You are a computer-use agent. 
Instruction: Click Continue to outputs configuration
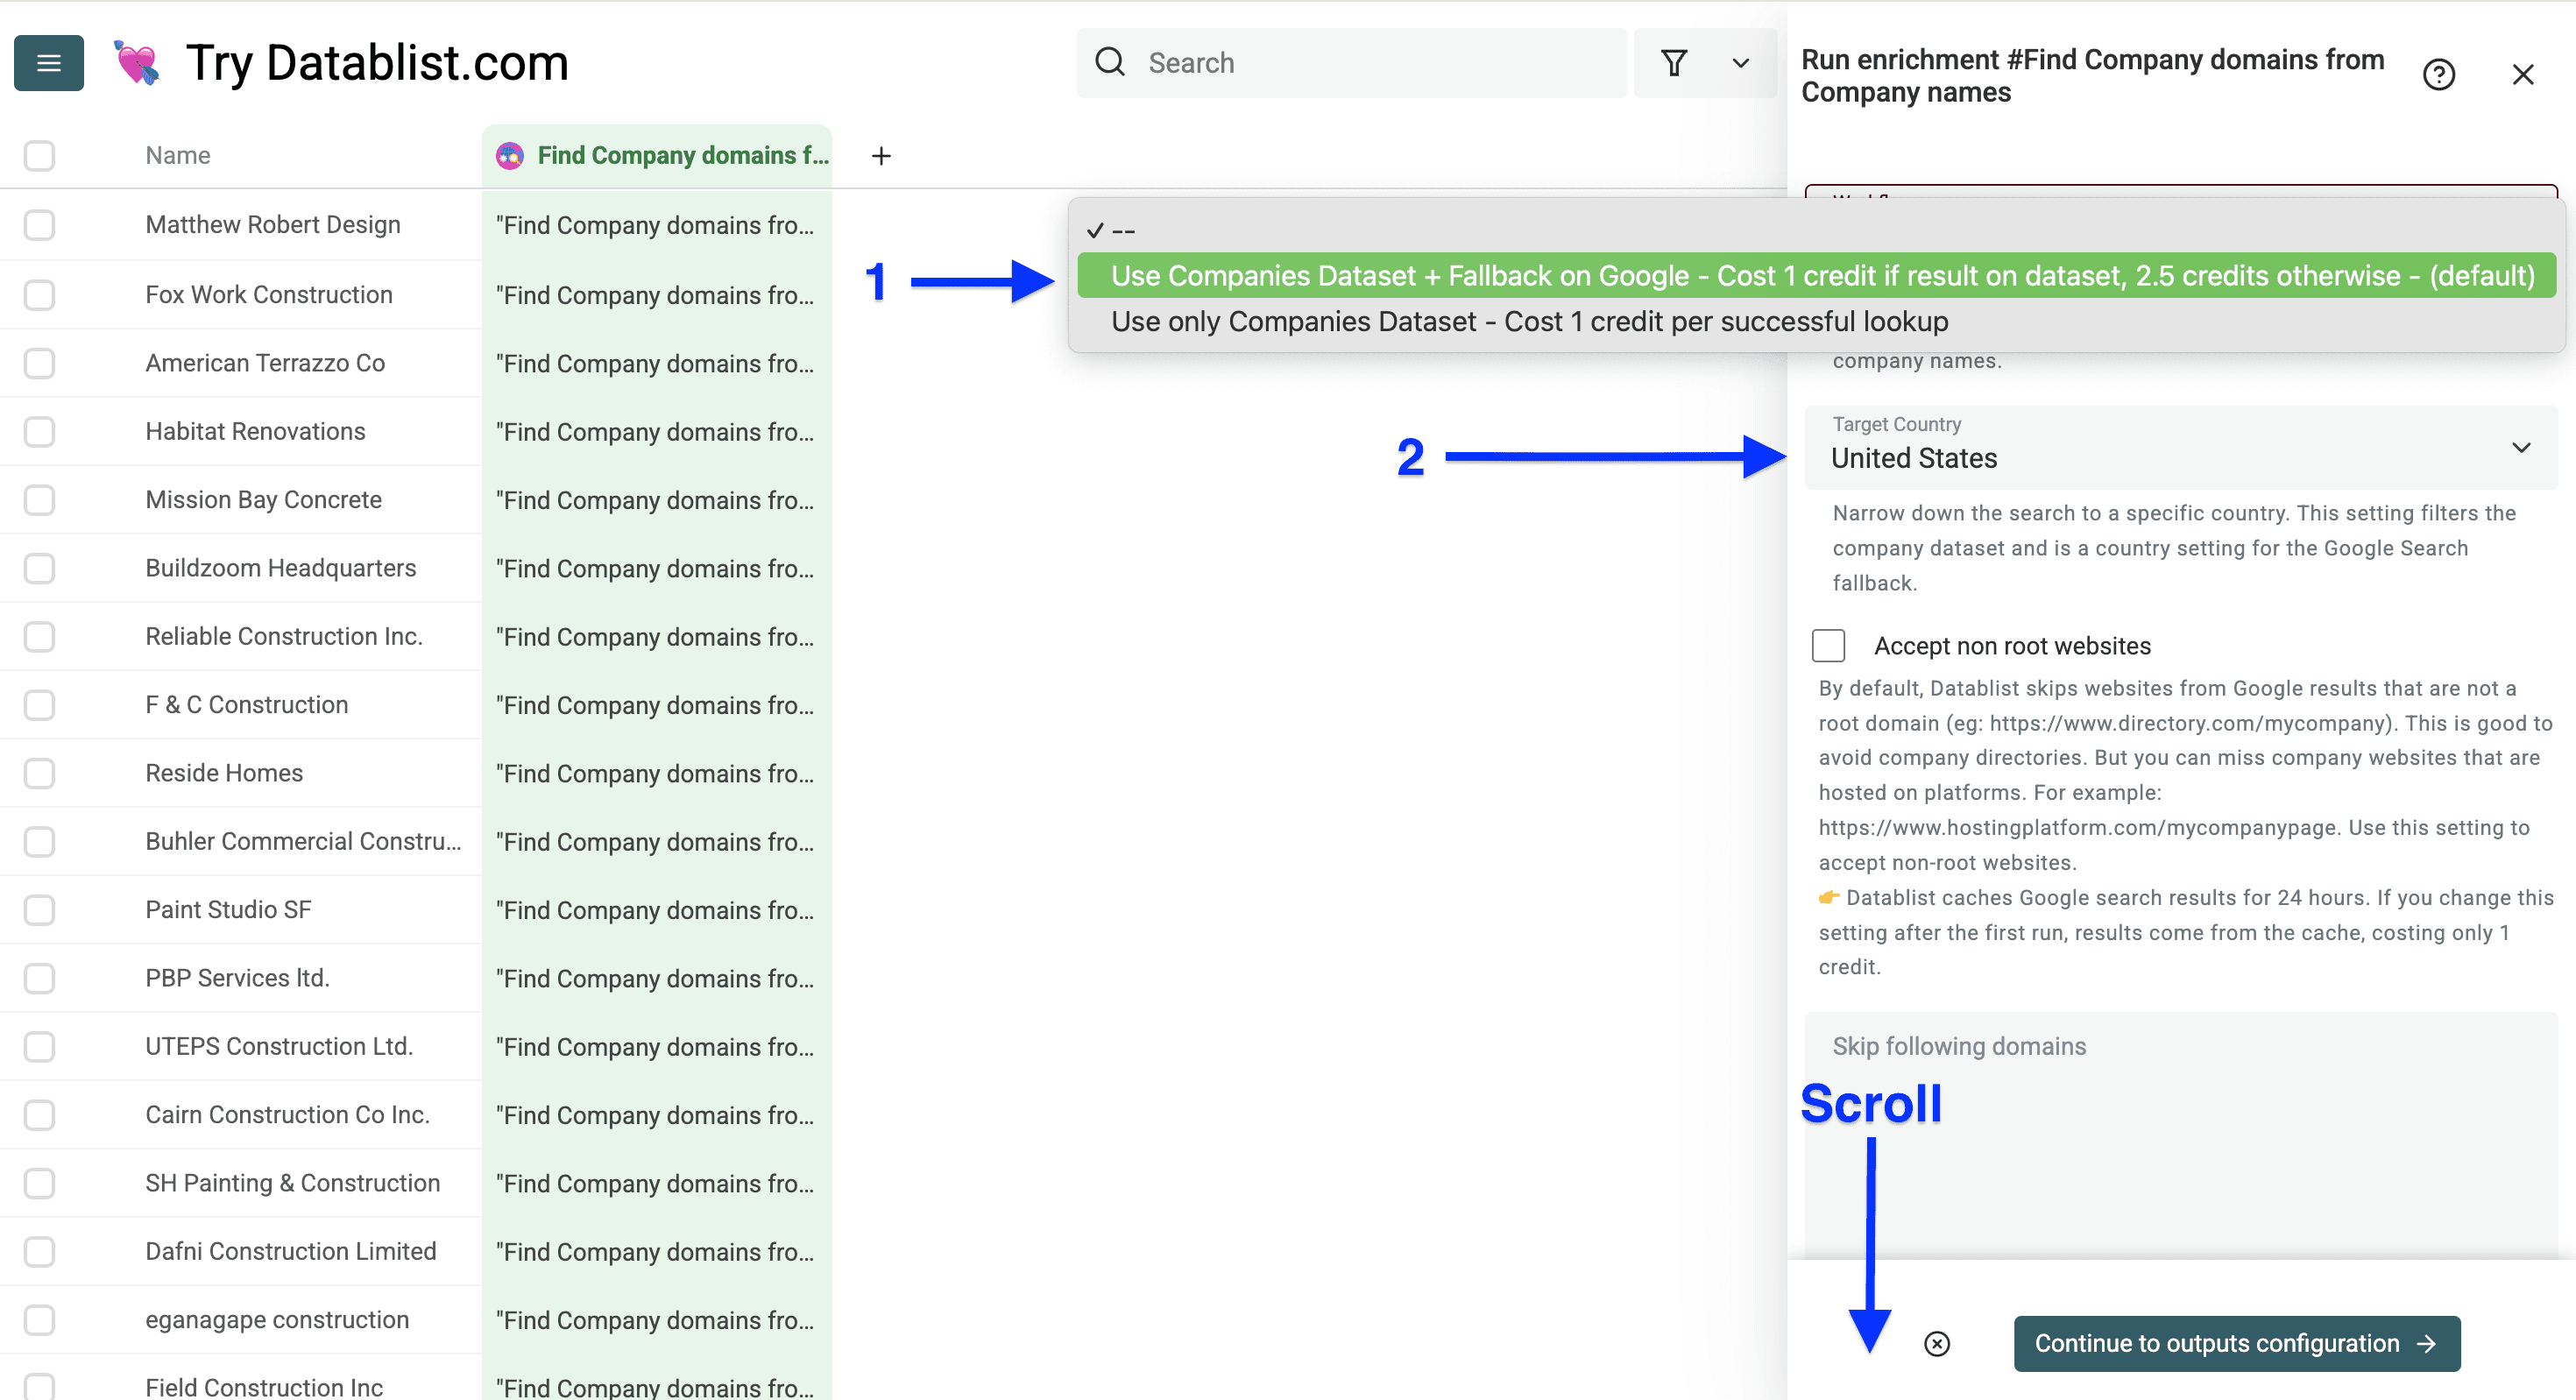(x=2236, y=1343)
